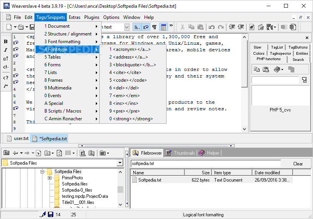Open the text style combo box dropdown
The width and height of the screenshot is (313, 219).
pos(127,27)
